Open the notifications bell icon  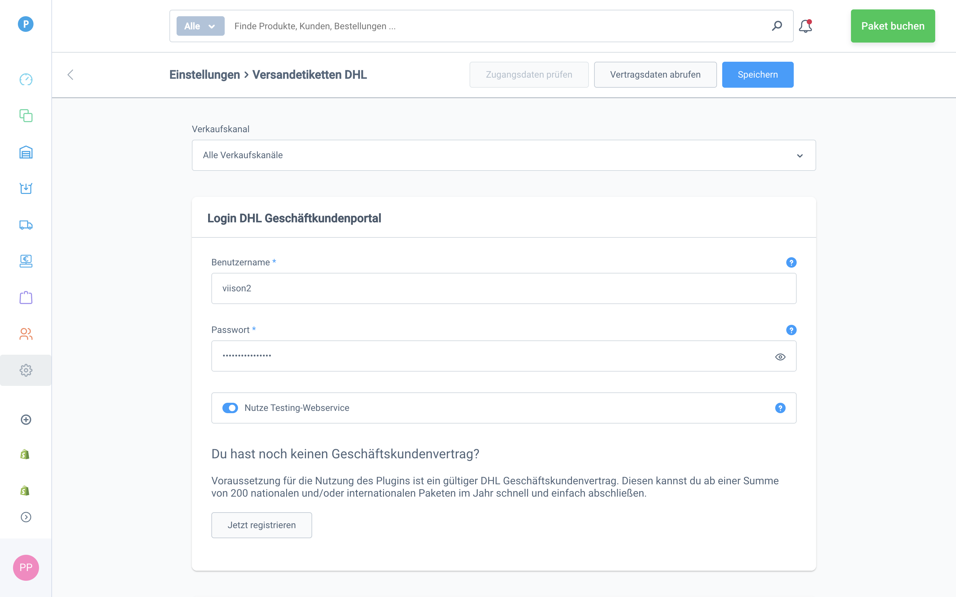click(805, 26)
